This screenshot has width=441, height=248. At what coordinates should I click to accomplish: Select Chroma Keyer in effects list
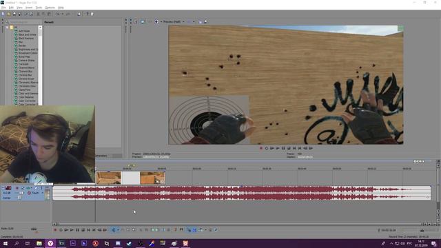(26, 79)
